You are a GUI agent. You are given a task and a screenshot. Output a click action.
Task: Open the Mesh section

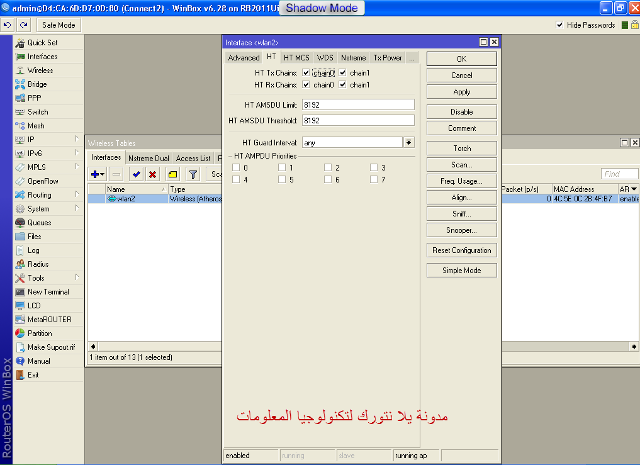point(36,126)
